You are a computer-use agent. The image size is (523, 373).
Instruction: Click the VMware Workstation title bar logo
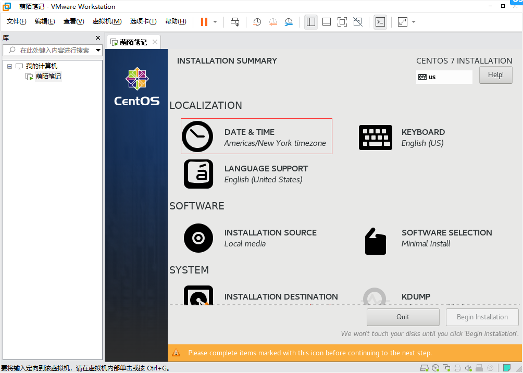click(7, 6)
